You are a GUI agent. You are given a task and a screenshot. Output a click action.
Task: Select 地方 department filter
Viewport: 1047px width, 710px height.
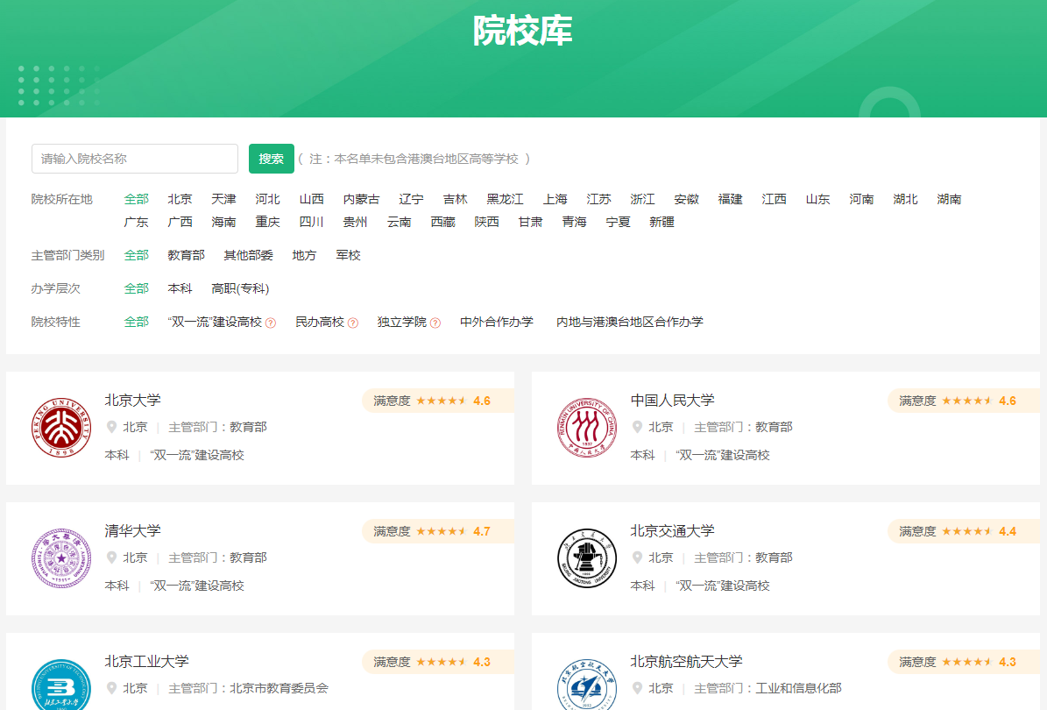coord(305,255)
